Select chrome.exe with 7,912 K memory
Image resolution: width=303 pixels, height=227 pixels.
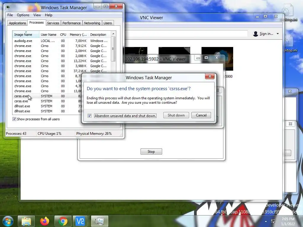click(62, 46)
